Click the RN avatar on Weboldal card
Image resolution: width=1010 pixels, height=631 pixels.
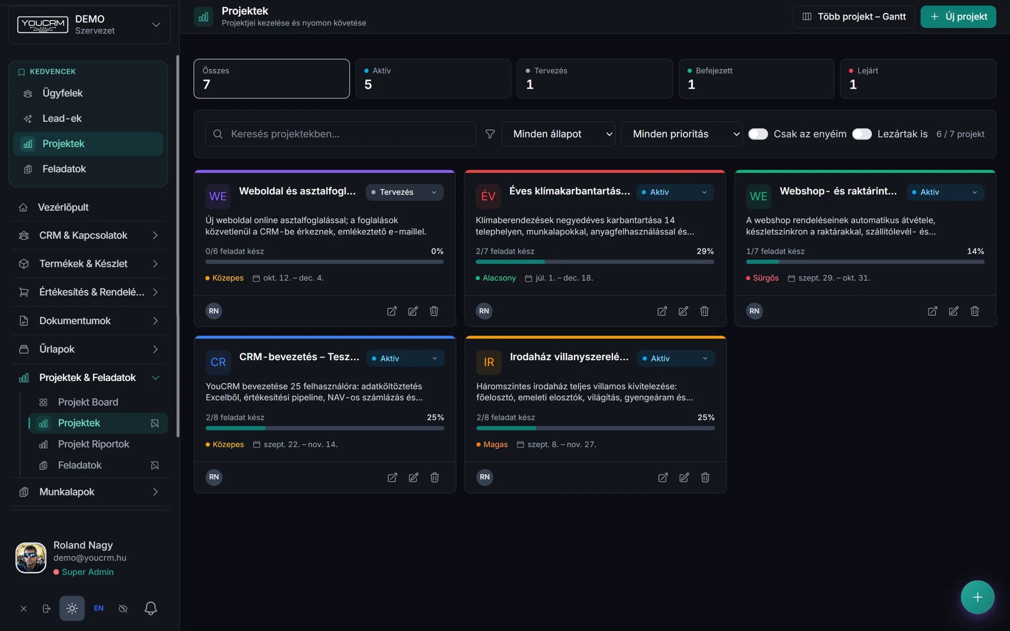pyautogui.click(x=214, y=311)
